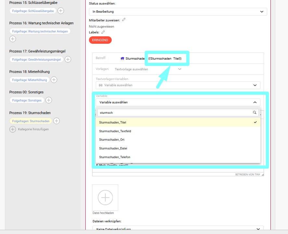Click the Datei hochladen upload box
The width and height of the screenshot is (288, 234).
[105, 197]
